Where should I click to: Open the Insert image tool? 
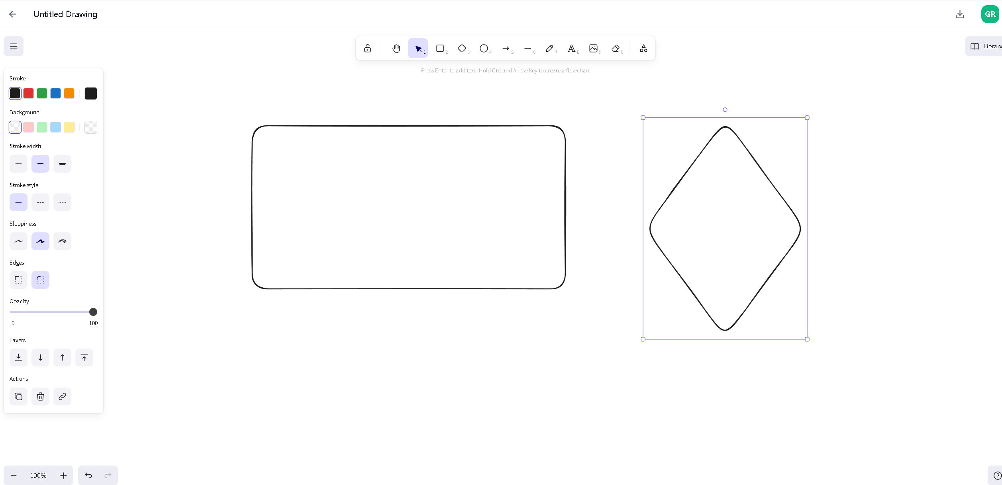point(593,49)
